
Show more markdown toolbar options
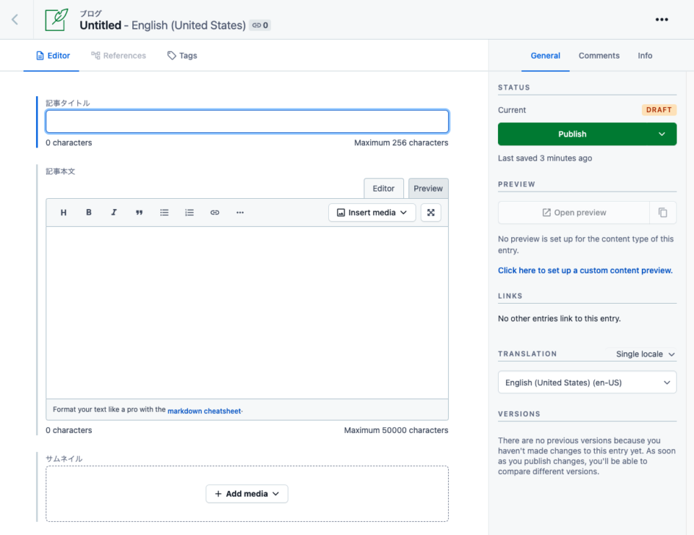pyautogui.click(x=240, y=213)
